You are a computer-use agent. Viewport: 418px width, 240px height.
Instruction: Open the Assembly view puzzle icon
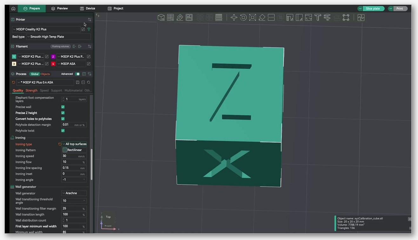click(x=361, y=17)
